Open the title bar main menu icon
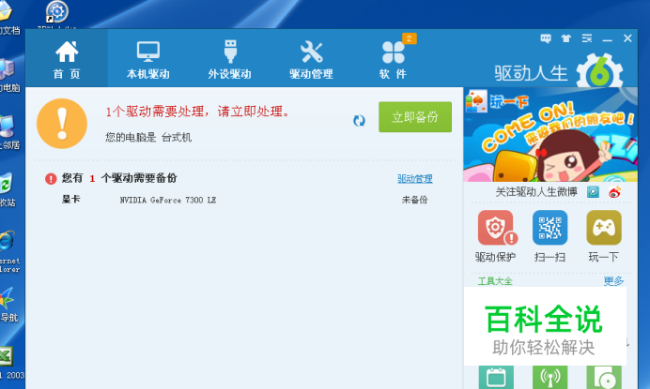Screen dimensions: 650x389 pos(586,39)
